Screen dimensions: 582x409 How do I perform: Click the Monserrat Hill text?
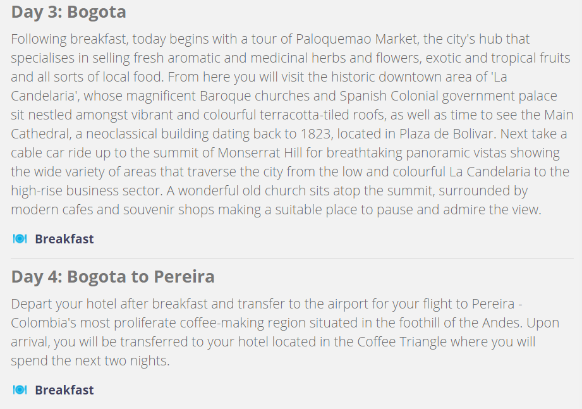click(x=260, y=152)
